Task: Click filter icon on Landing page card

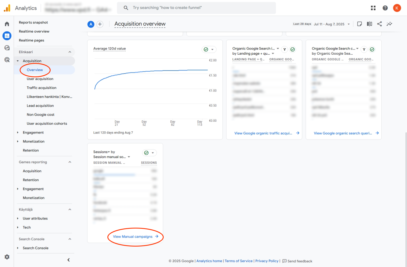Action: (x=285, y=50)
